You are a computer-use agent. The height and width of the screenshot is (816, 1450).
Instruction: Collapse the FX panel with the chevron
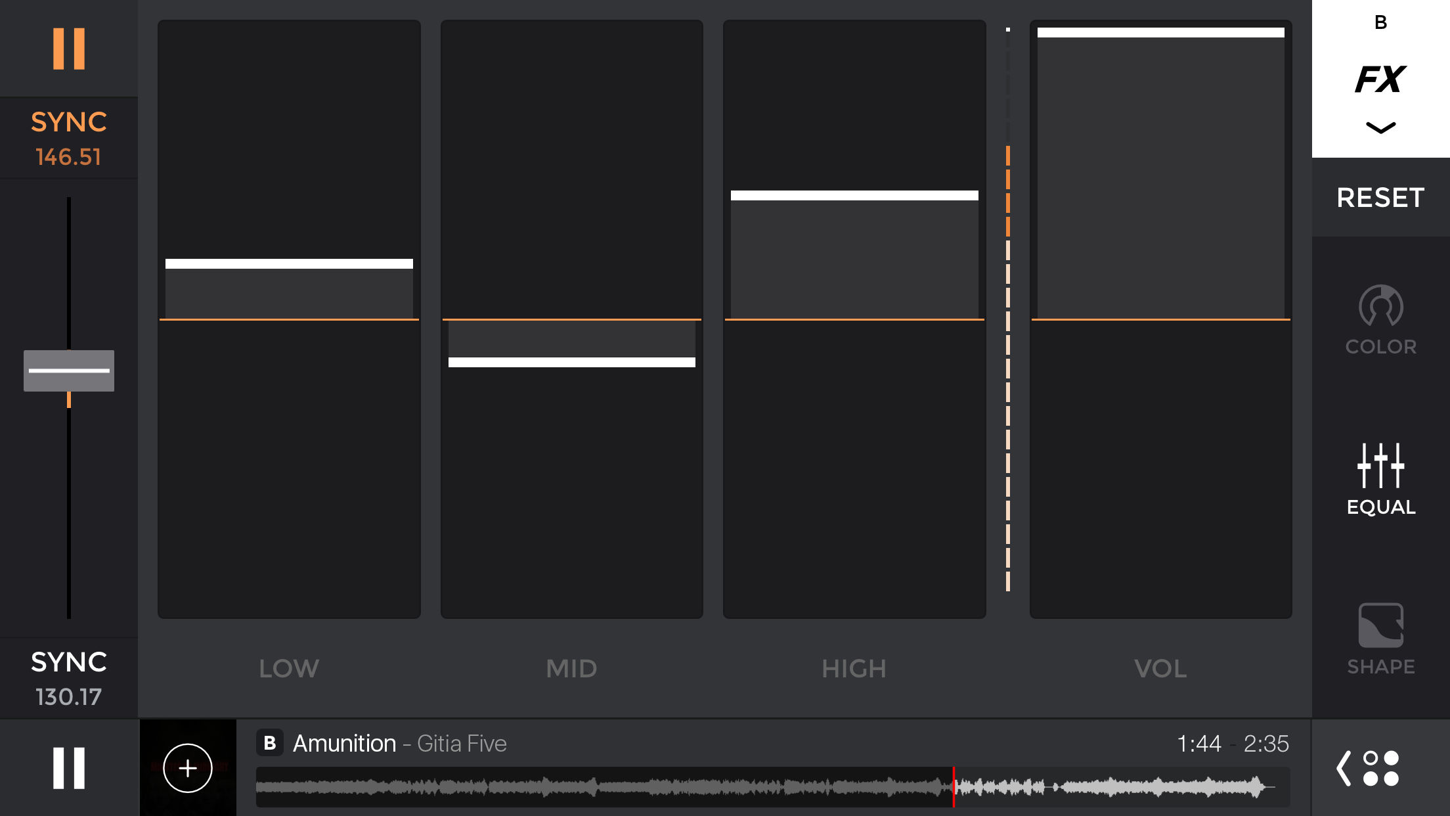(x=1380, y=127)
